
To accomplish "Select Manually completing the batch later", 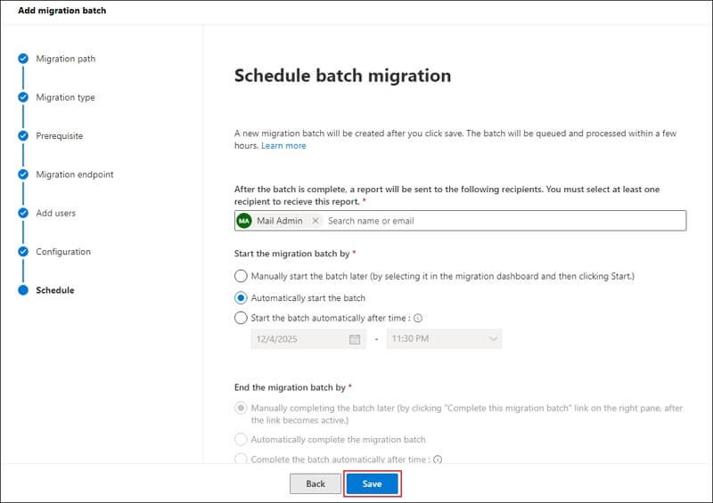I will (x=241, y=408).
